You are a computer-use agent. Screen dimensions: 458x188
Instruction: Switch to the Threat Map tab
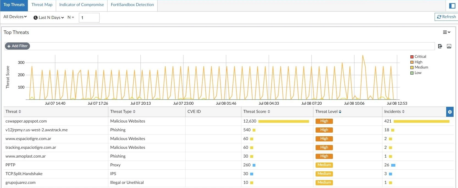tap(42, 5)
